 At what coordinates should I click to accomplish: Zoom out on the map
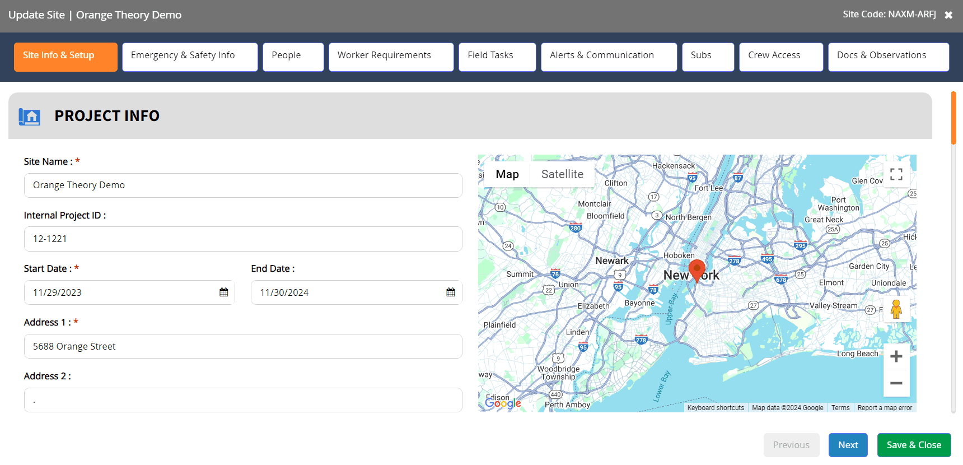pyautogui.click(x=896, y=383)
